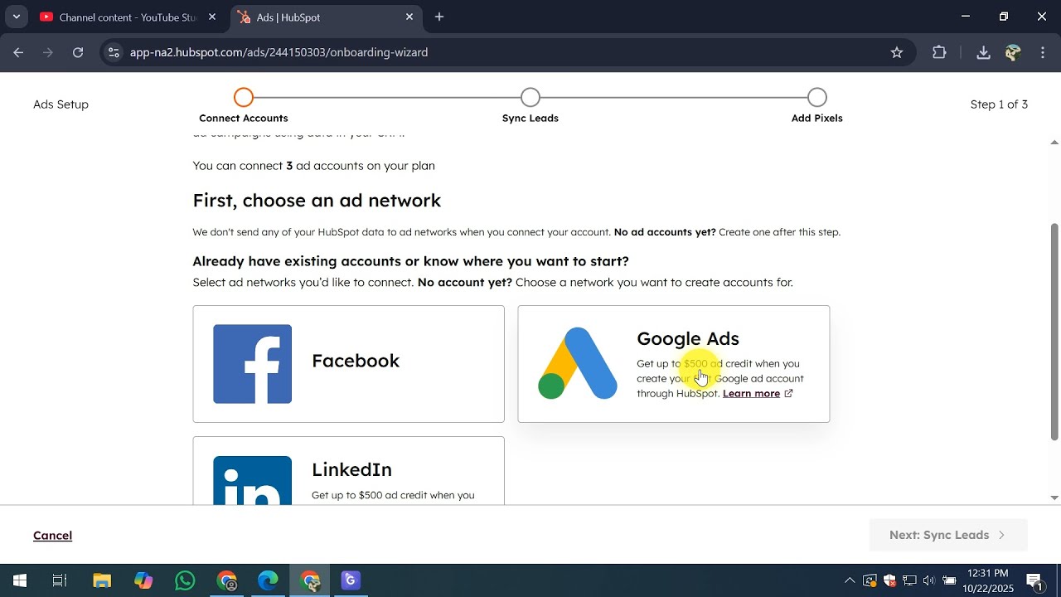Screen dimensions: 1061x597
Task: Switch to the Channel content YouTube tab
Action: coord(128,17)
